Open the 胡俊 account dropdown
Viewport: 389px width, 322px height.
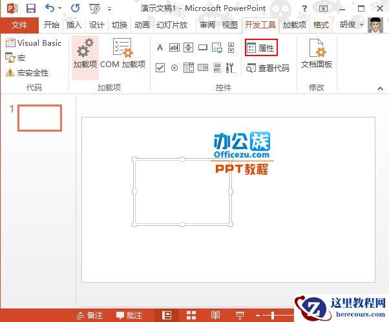click(352, 25)
